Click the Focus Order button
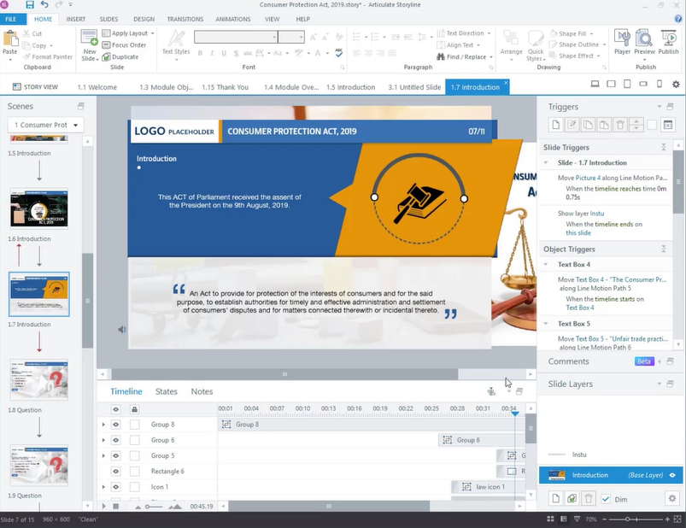 pyautogui.click(x=124, y=45)
